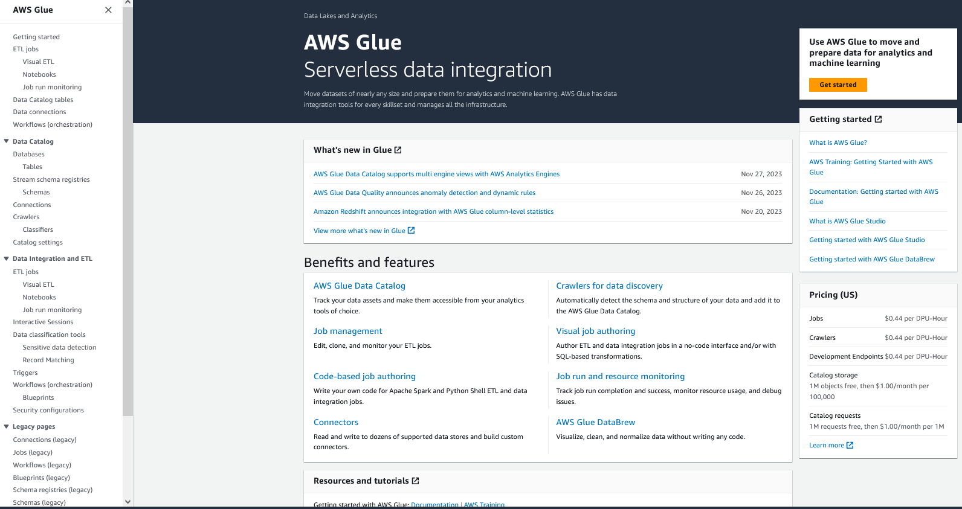
Task: Click the orange Get started button
Action: 838,85
